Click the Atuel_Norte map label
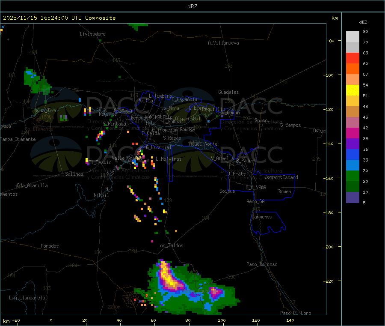The height and width of the screenshot is (326, 385). pyautogui.click(x=203, y=144)
